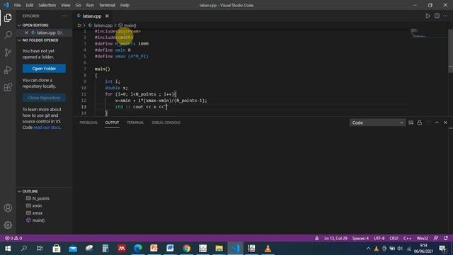Select main() in the Outline
This screenshot has width=453, height=255.
(x=38, y=220)
